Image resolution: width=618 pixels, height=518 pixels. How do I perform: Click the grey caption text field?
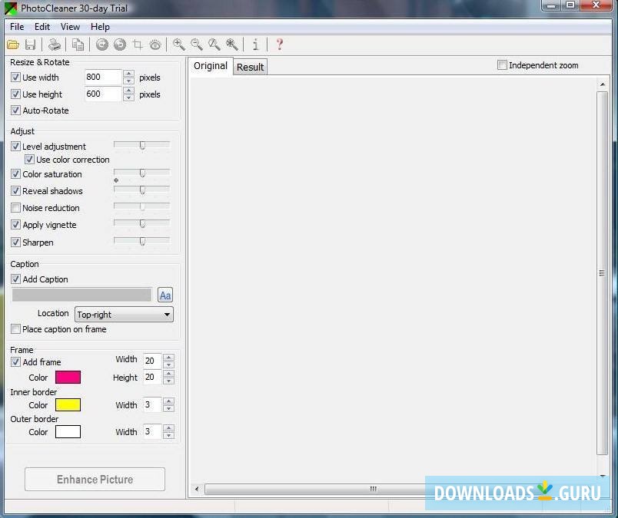click(81, 295)
